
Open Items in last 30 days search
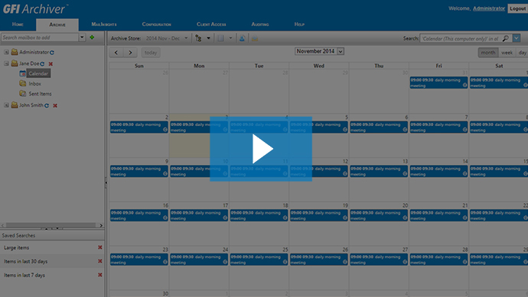pyautogui.click(x=25, y=261)
